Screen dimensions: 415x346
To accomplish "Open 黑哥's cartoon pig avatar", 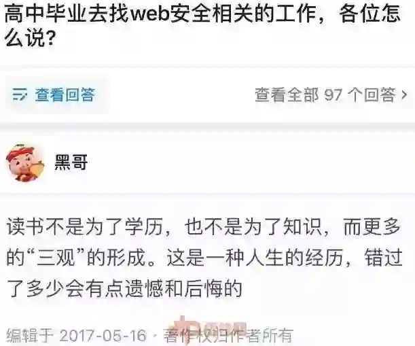I will click(x=25, y=162).
